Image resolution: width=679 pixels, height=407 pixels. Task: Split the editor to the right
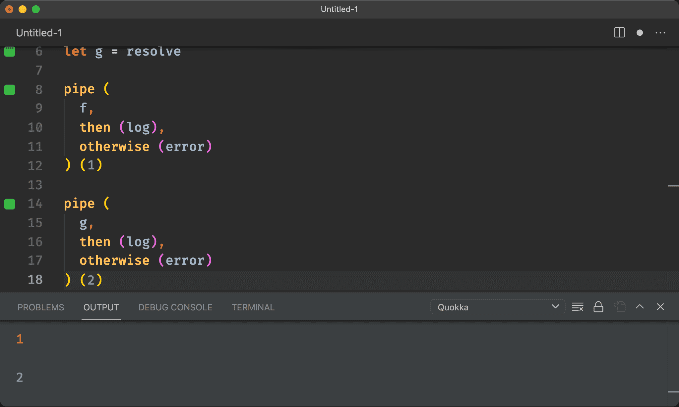tap(619, 32)
